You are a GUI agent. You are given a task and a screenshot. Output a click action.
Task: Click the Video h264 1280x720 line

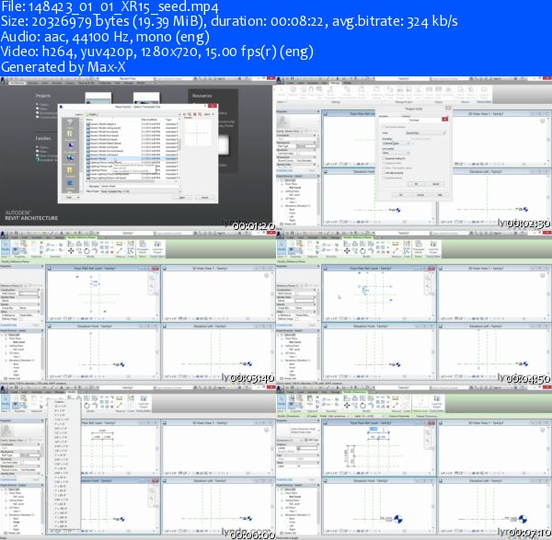click(157, 52)
